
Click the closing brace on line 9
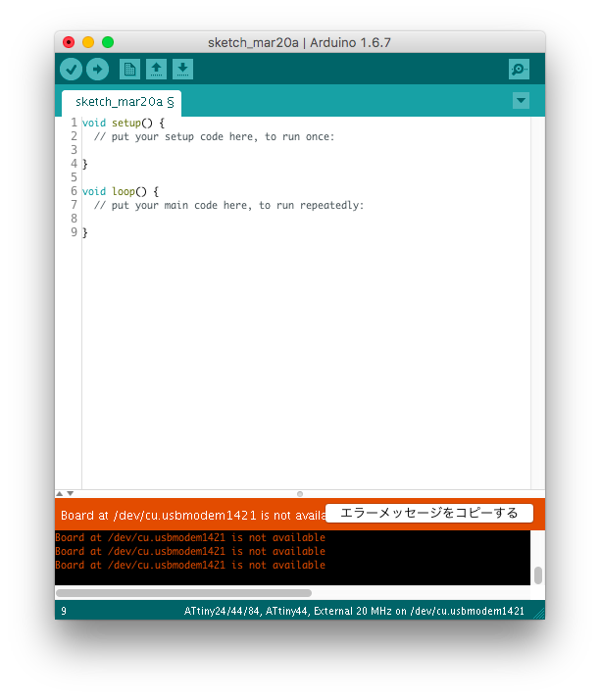coord(85,232)
